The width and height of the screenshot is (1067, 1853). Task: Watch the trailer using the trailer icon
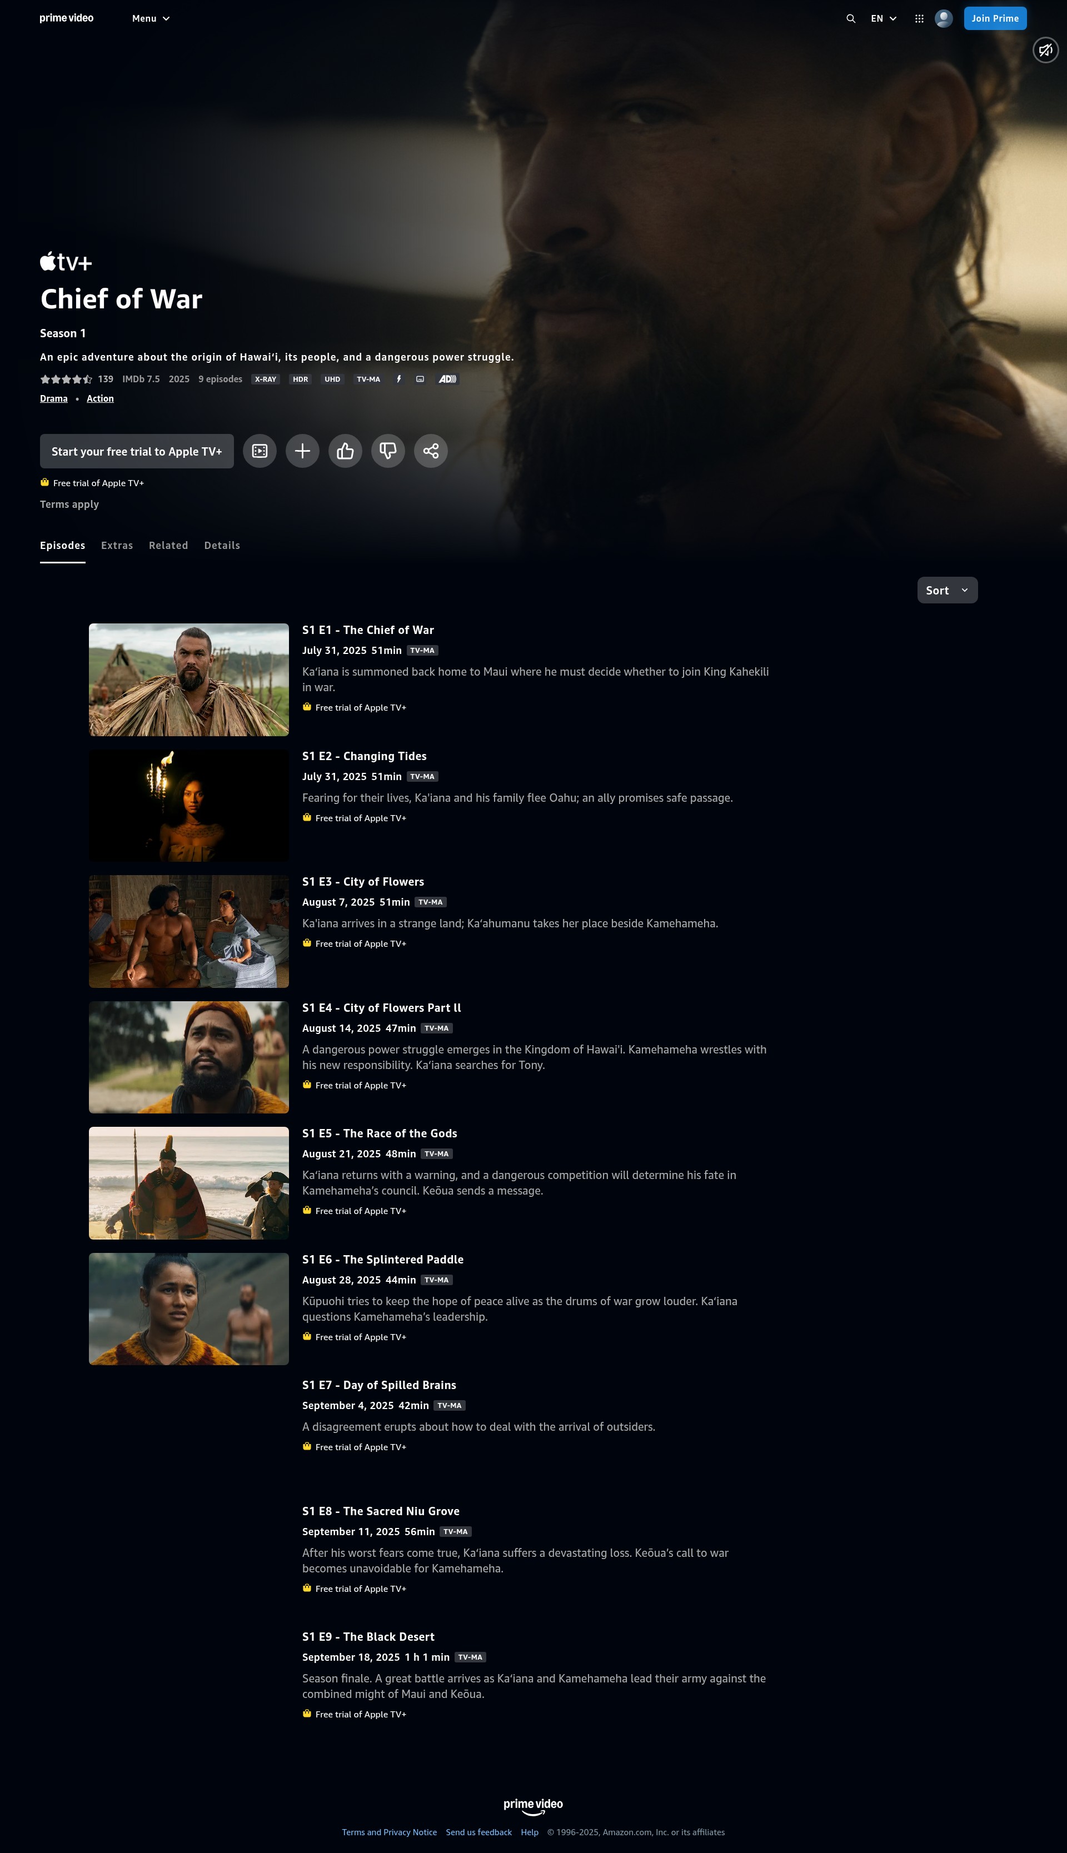point(260,451)
